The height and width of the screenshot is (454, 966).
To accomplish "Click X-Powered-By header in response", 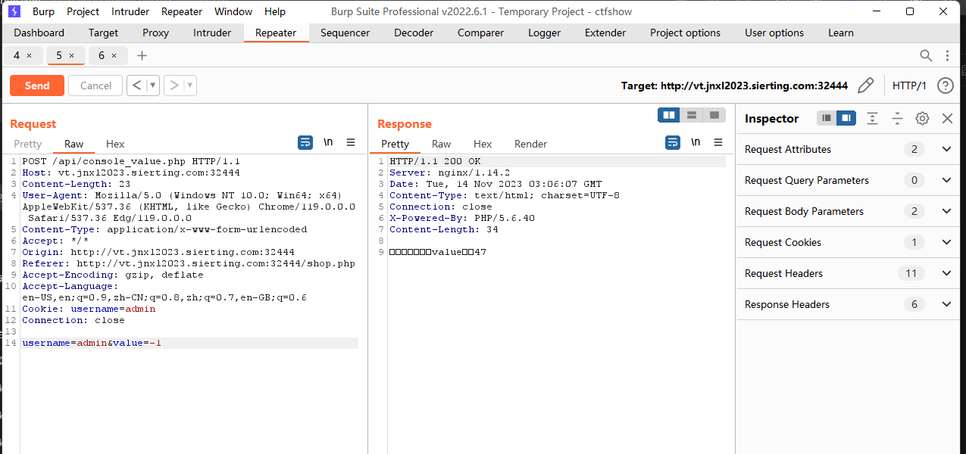I will (x=462, y=218).
